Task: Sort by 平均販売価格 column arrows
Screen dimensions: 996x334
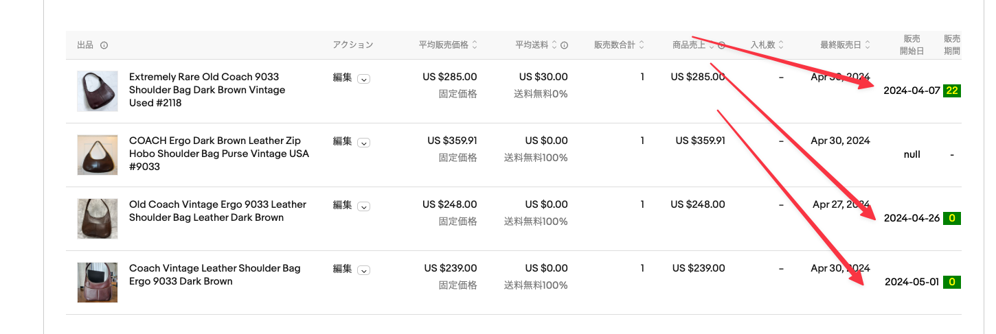Action: [x=475, y=45]
